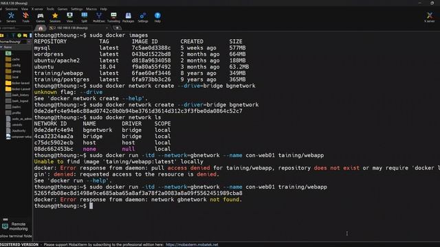Click 'training/postgres' repository text
Viewport: 440px width, 247px height.
click(62, 80)
